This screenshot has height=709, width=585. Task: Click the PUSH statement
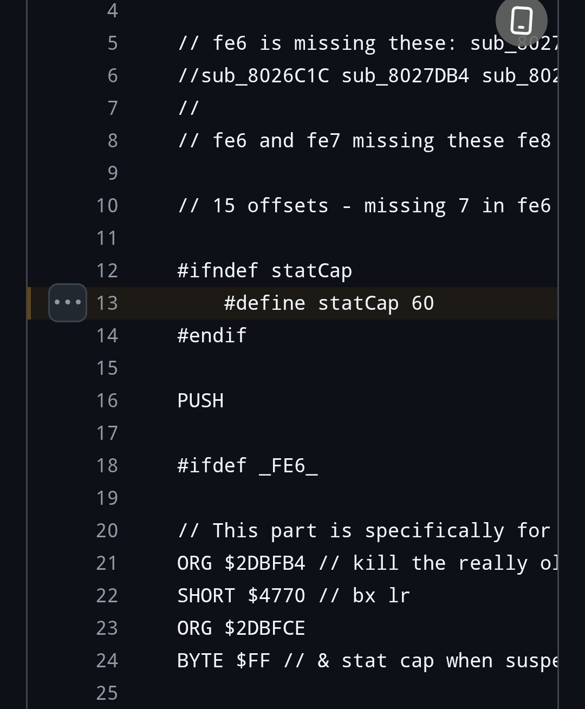(200, 400)
